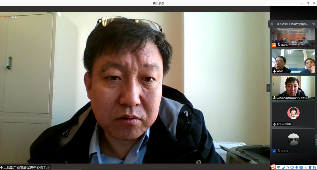Screen dimensions: 317x170
Task: Select the 北交大-刘鹏睿 participant tile
Action: point(293,114)
